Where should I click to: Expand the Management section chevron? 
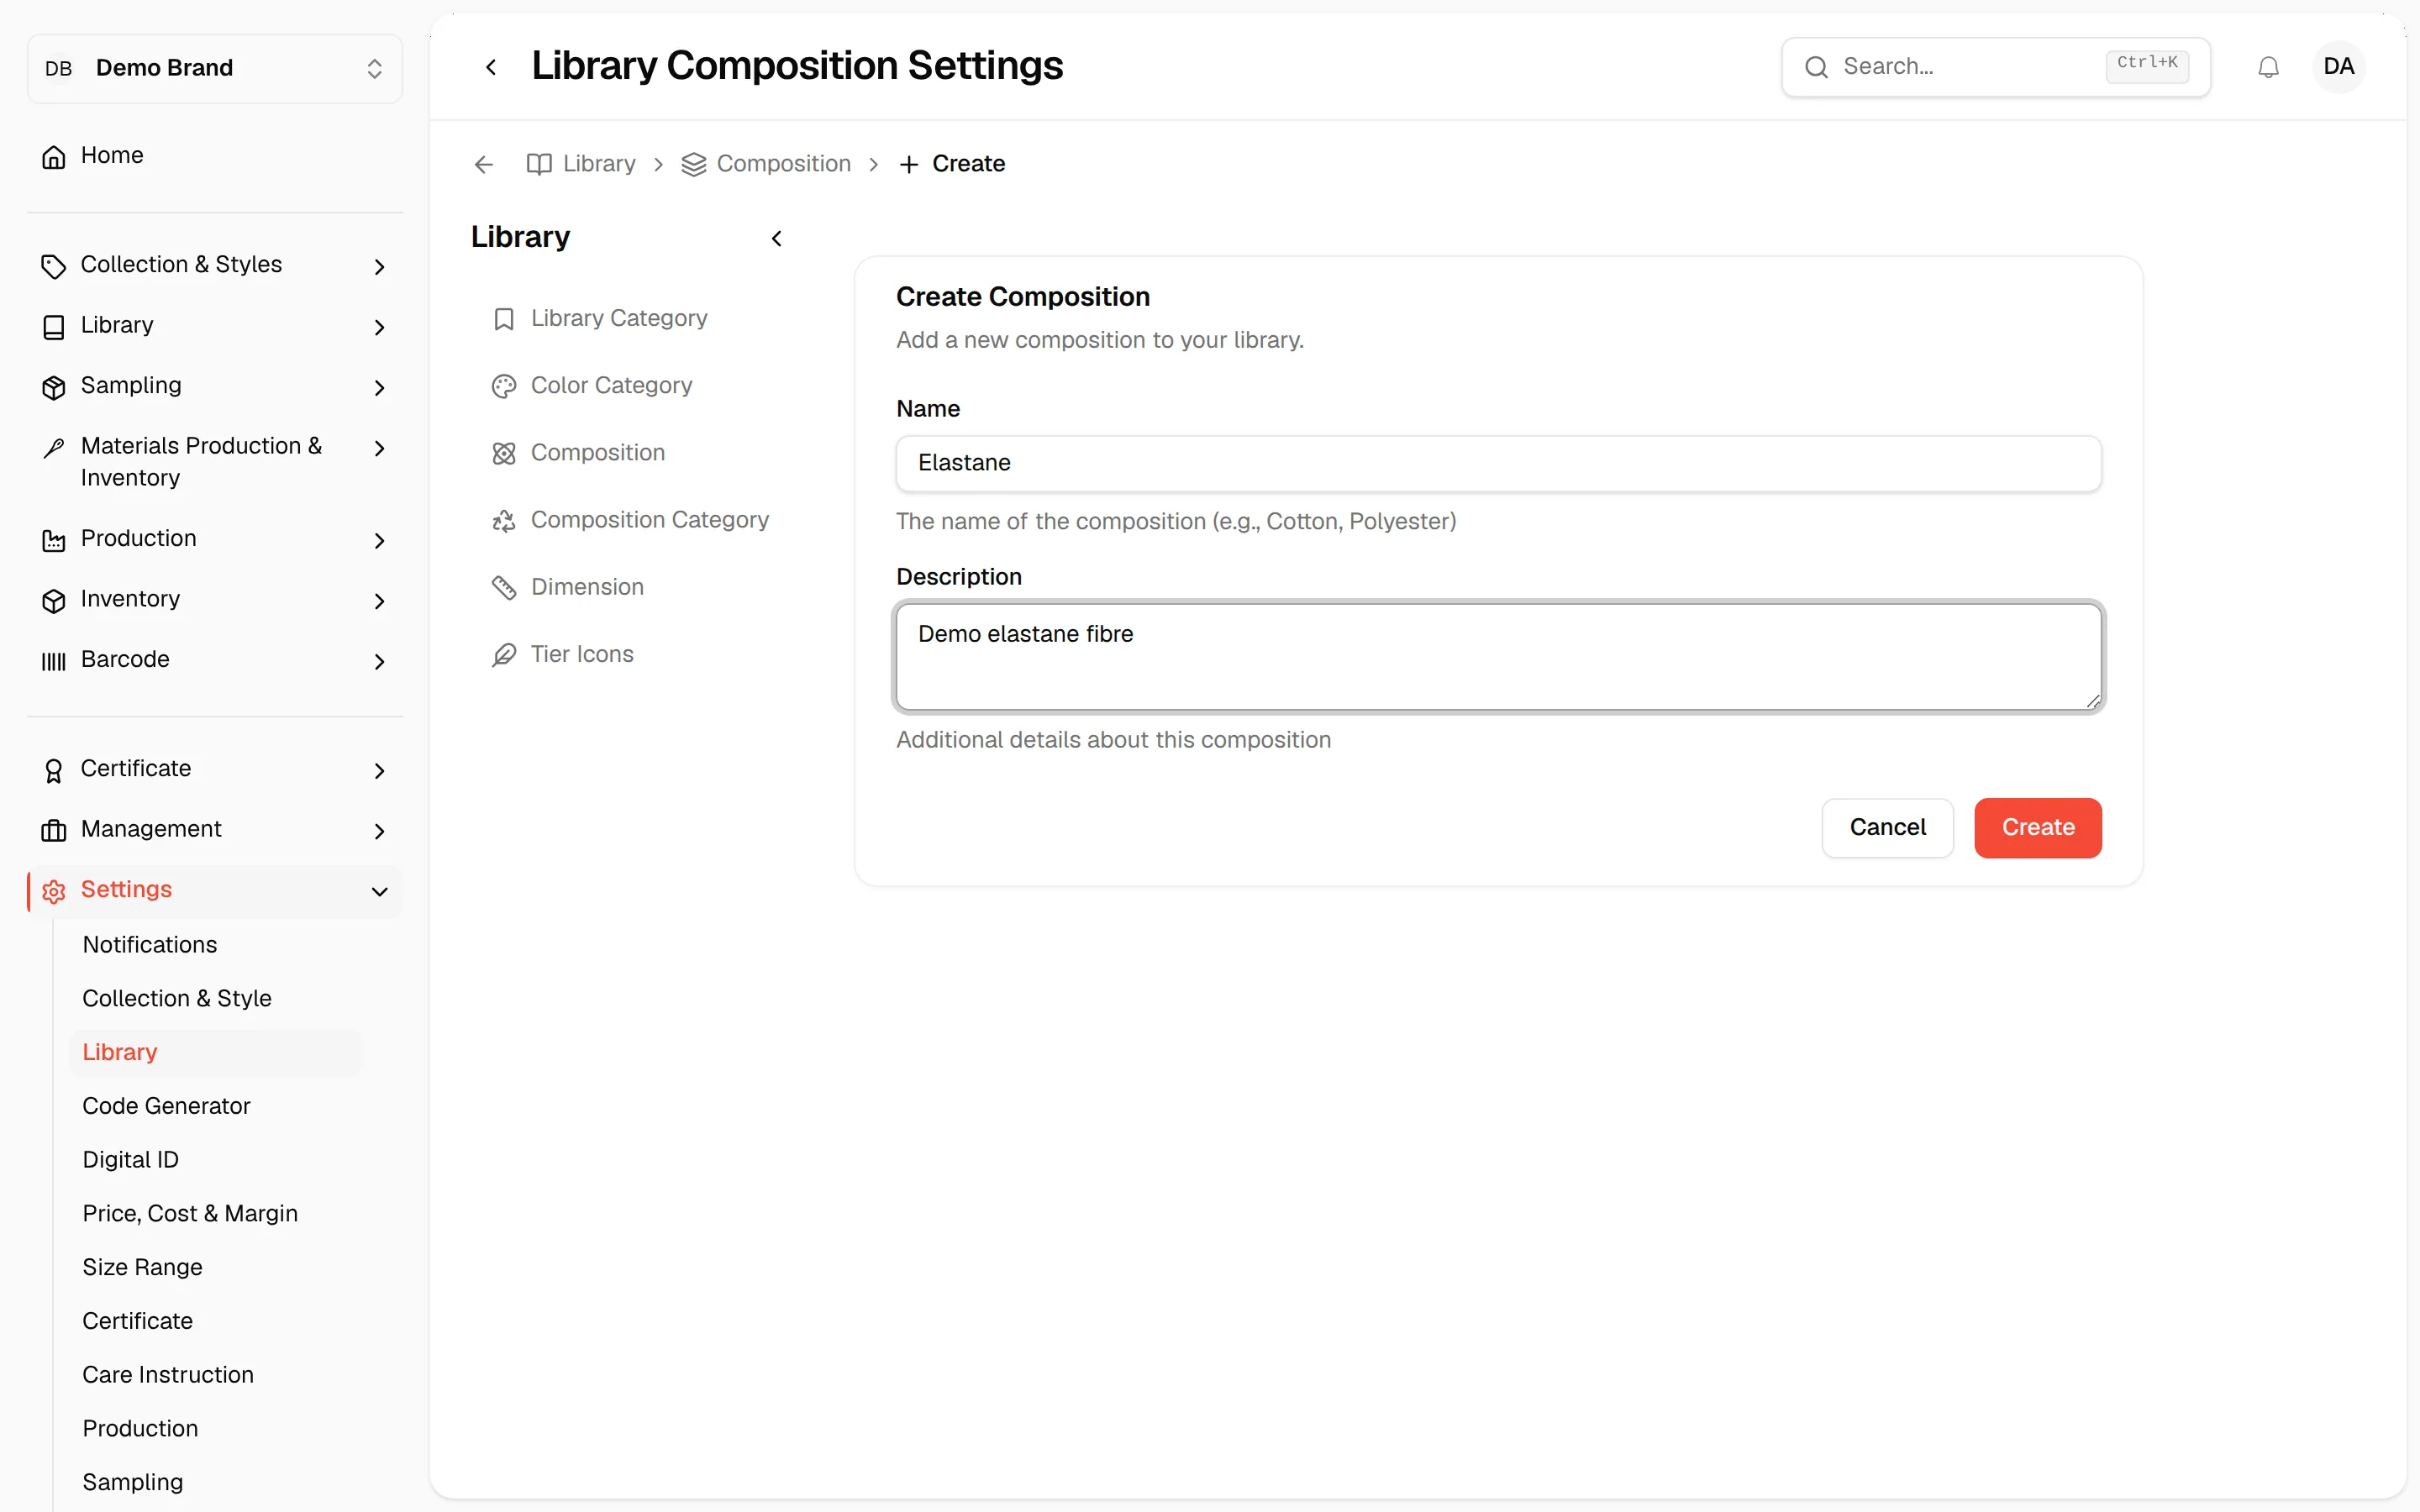coord(379,830)
